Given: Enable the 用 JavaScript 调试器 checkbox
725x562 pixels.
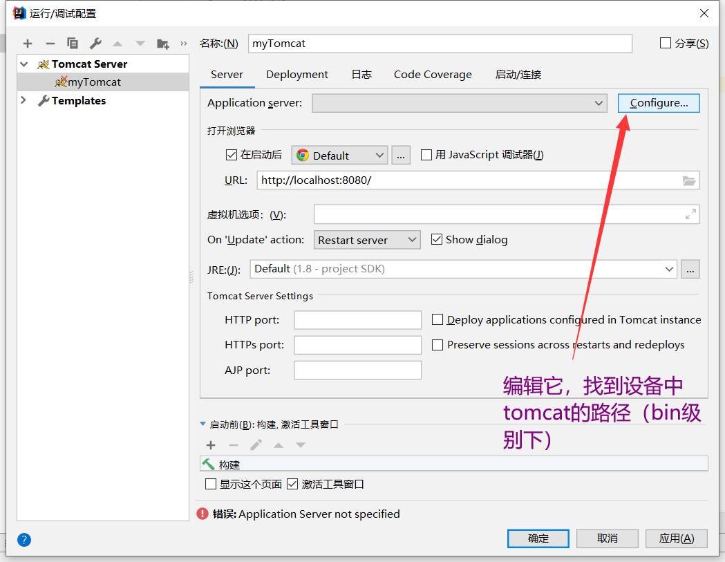Looking at the screenshot, I should coord(426,154).
